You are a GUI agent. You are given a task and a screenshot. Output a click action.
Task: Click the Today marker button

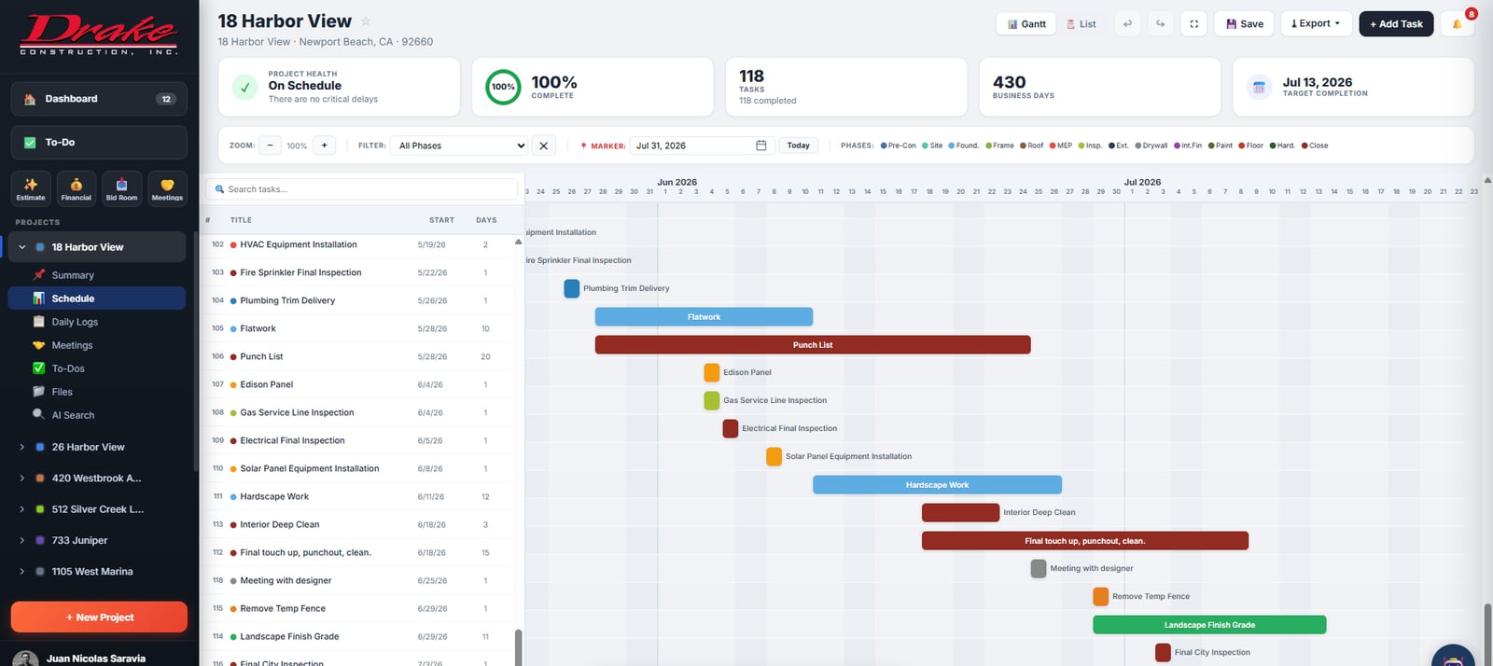[x=798, y=146]
